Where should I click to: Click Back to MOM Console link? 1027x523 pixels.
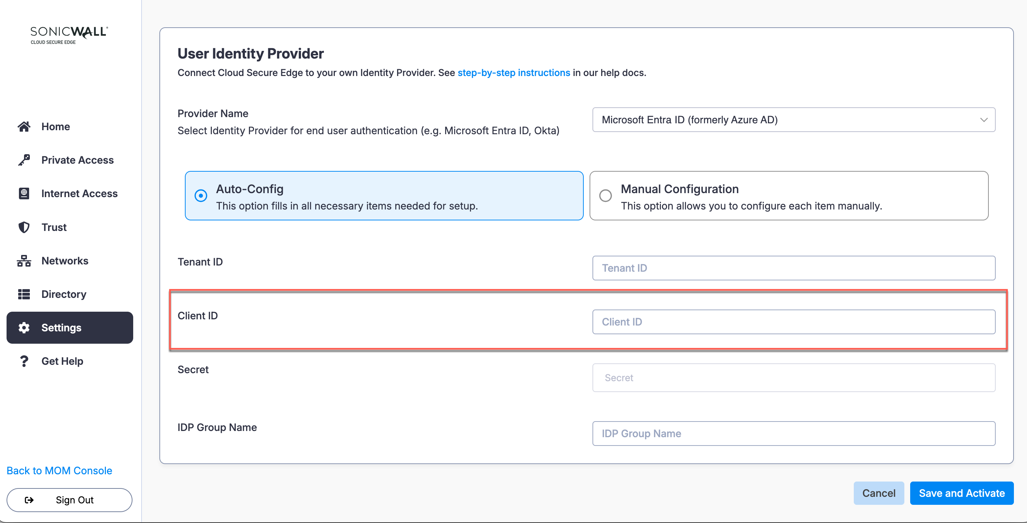point(59,470)
